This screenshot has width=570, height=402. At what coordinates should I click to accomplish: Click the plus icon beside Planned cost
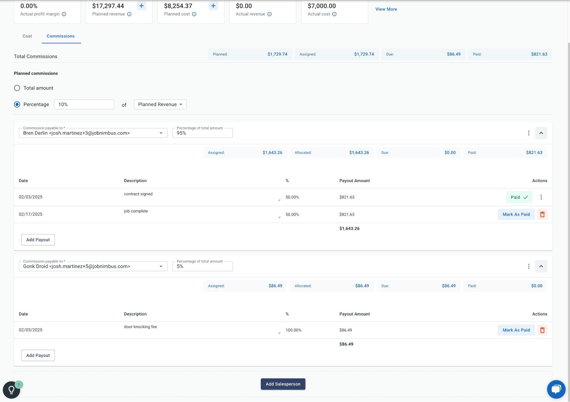[x=213, y=6]
